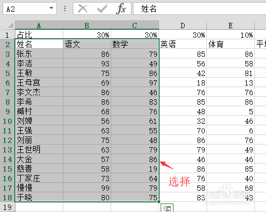Click cell containing 占比
Image resolution: width=266 pixels, height=212 pixels.
point(39,35)
